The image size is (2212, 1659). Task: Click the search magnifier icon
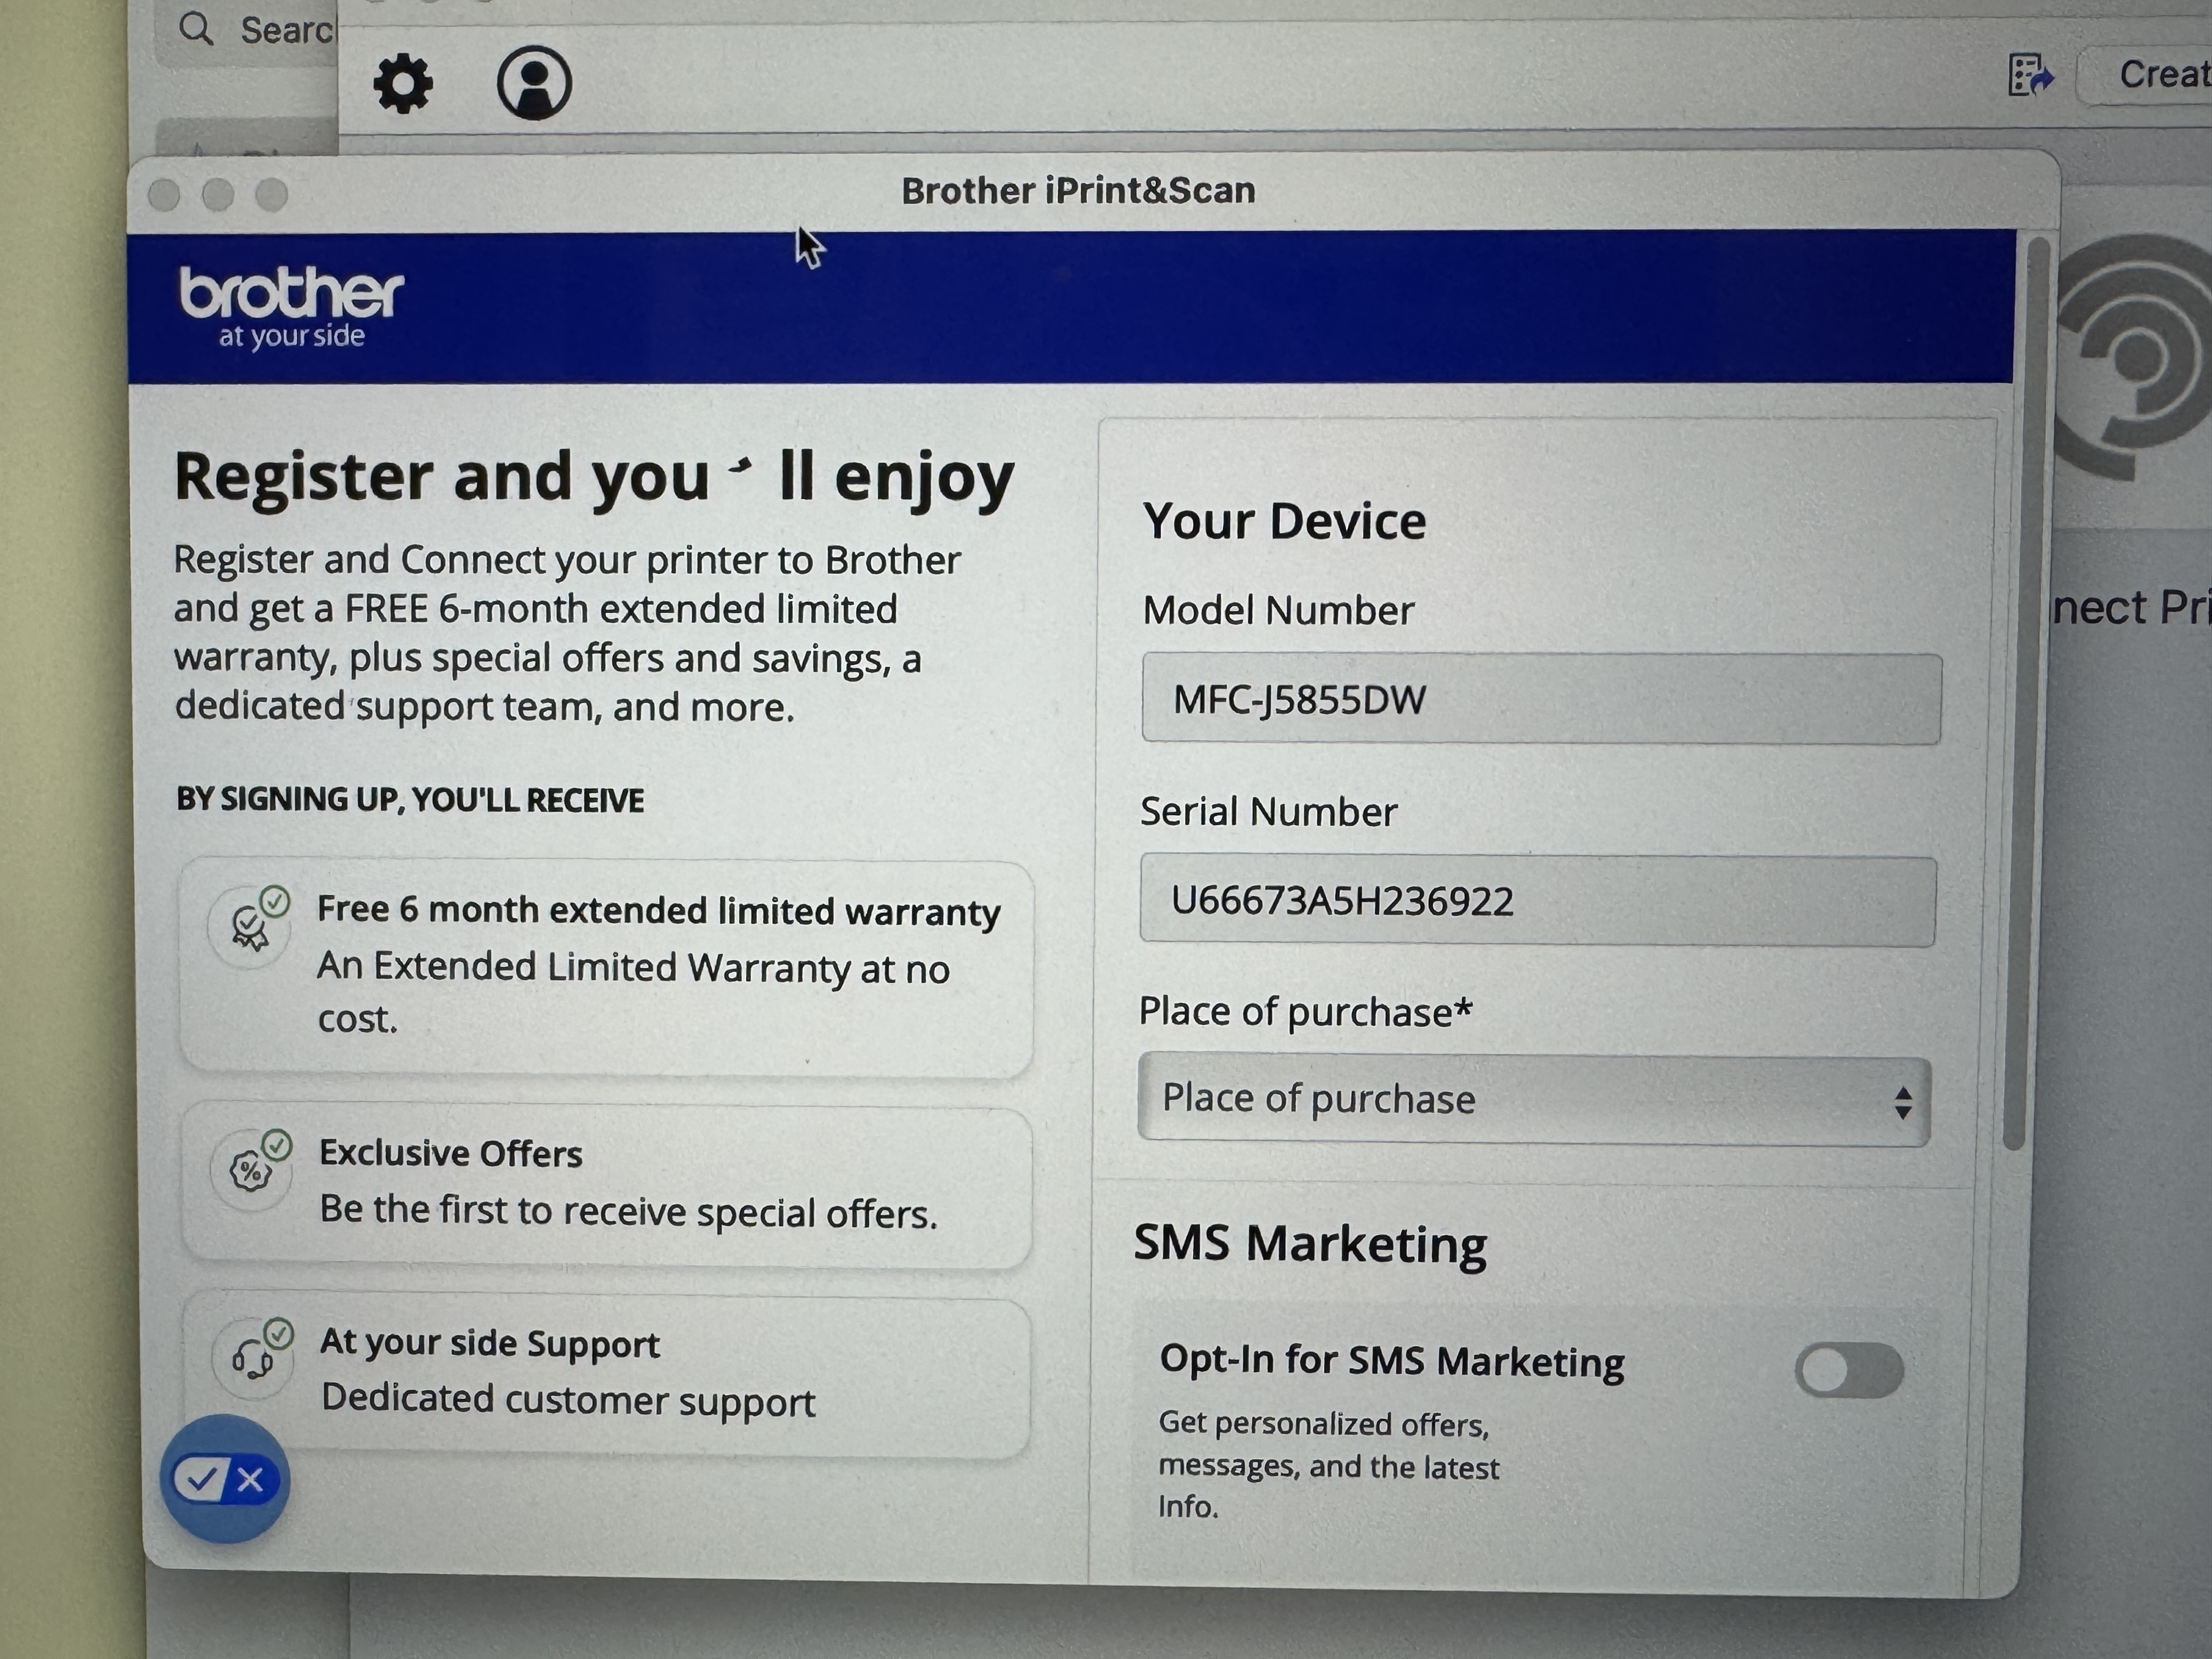[x=196, y=29]
